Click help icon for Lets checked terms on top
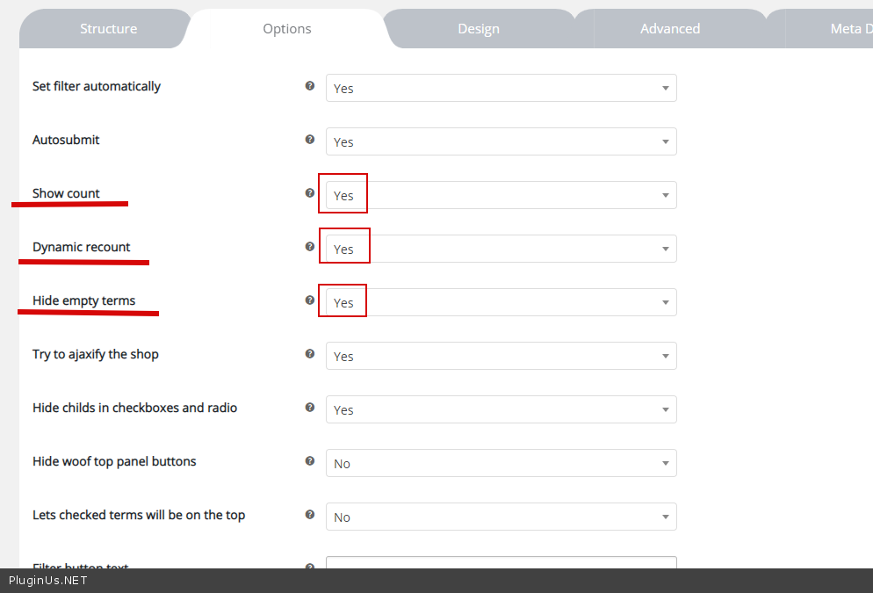This screenshot has width=873, height=593. 309,515
